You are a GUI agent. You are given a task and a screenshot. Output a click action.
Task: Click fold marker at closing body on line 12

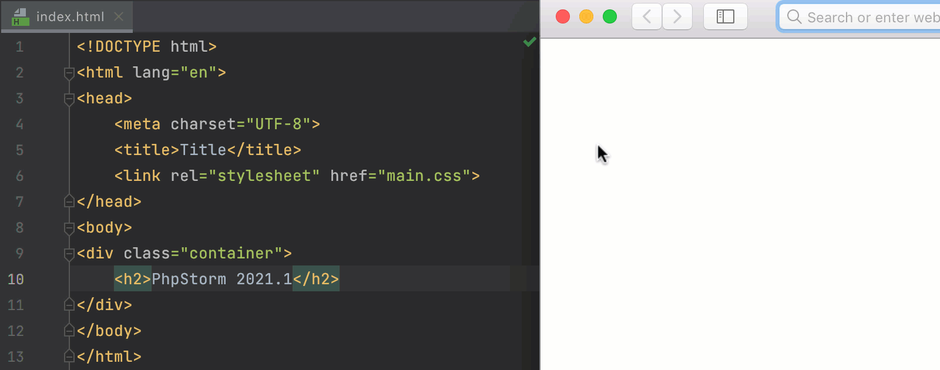(x=69, y=331)
